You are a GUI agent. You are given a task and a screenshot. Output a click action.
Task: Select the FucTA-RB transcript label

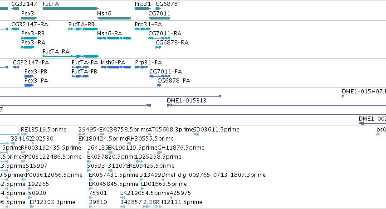82,24
